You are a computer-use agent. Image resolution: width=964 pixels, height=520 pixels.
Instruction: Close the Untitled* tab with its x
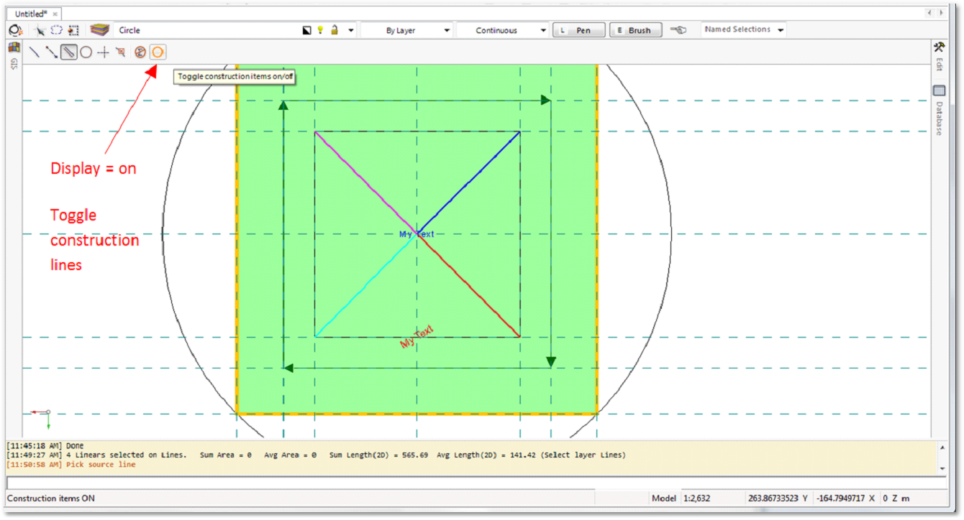[x=55, y=14]
